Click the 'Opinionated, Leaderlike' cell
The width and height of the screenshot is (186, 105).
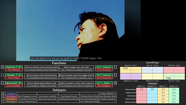point(47,96)
